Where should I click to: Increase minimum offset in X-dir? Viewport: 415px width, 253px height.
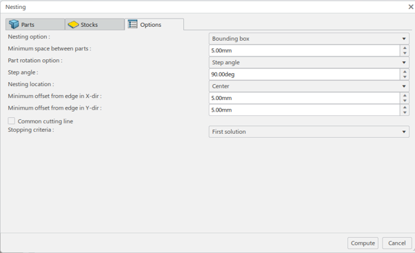[405, 95]
